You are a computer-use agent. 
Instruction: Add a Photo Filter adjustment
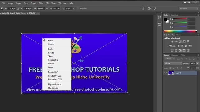[x=182, y=46]
